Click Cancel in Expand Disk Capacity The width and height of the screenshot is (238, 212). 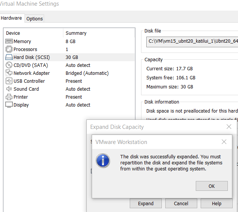[181, 203]
